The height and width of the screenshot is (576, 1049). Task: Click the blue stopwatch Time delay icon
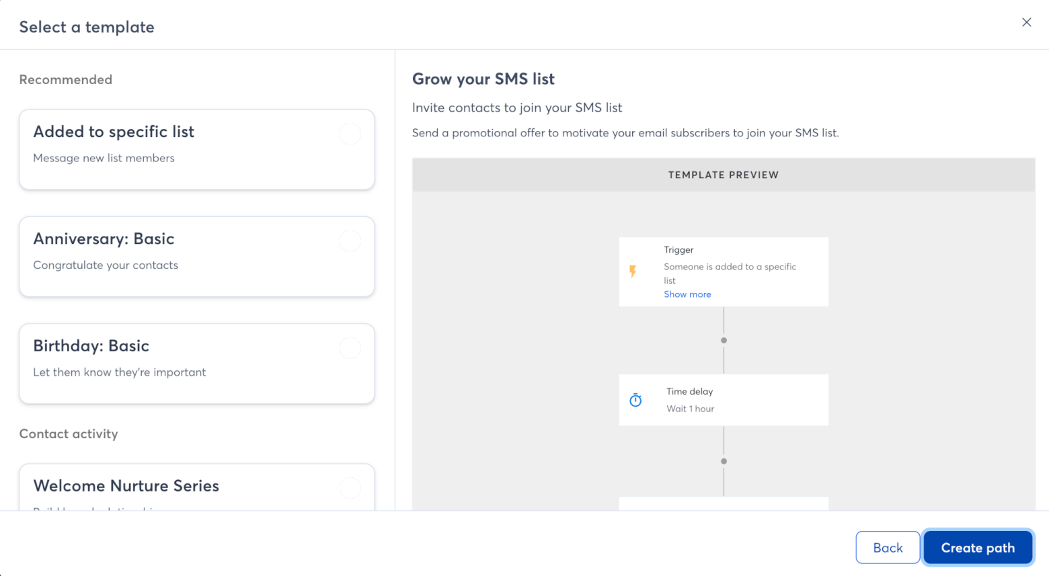pyautogui.click(x=635, y=400)
